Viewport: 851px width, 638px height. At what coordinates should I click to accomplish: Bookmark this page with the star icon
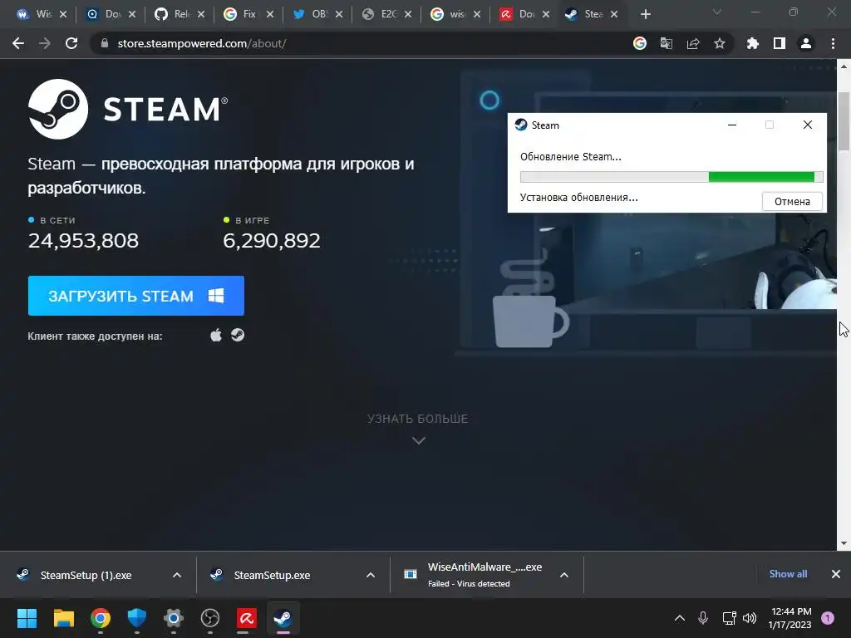pyautogui.click(x=720, y=43)
